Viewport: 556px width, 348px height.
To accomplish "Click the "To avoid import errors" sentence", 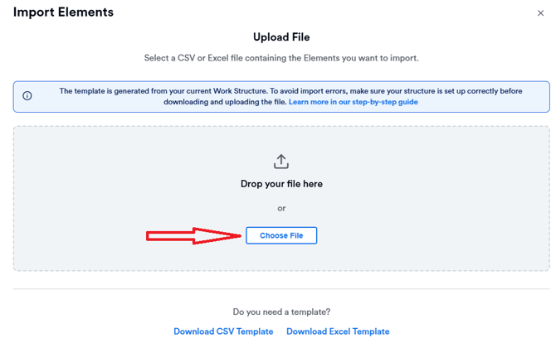I will point(398,91).
